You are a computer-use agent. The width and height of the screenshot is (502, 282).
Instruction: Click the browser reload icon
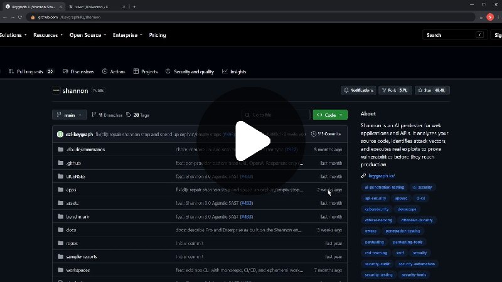pos(20,18)
